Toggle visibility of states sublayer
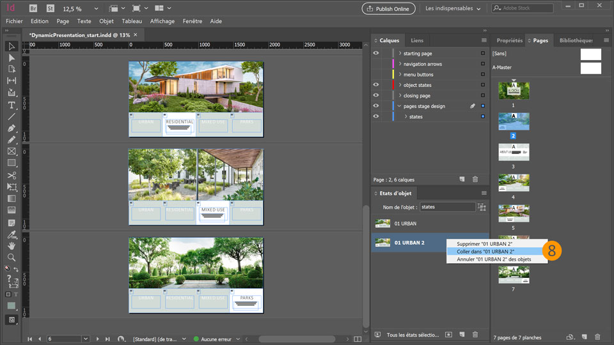Screen dimensions: 614x345 click(x=376, y=116)
